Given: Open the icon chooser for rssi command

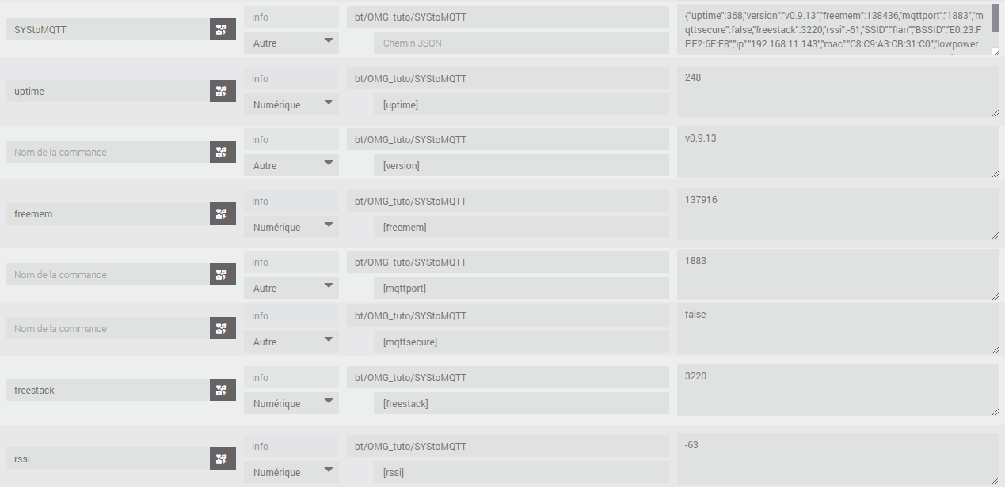Looking at the screenshot, I should tap(223, 459).
